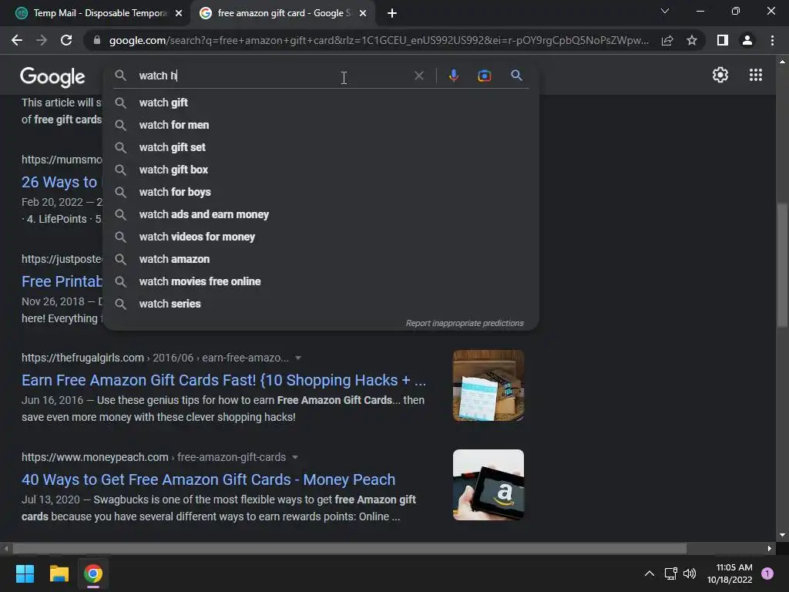Open the notification badge in tray

coord(767,573)
